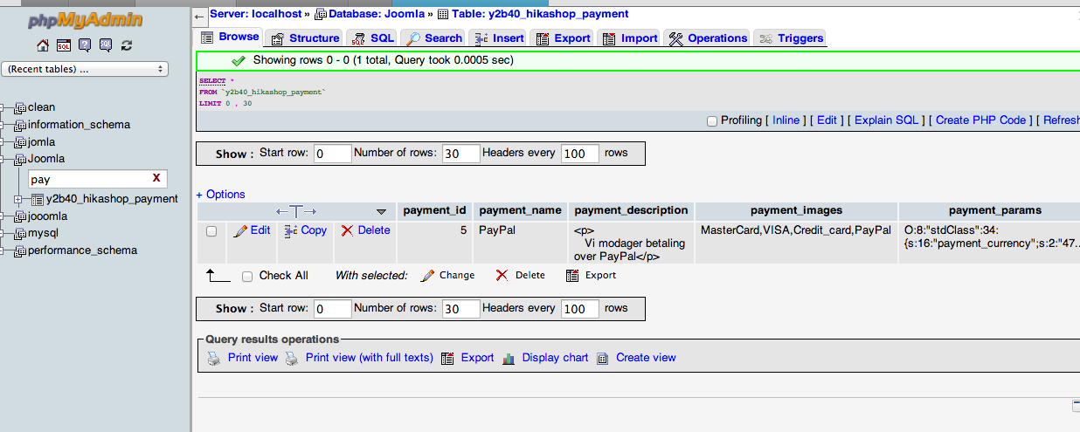
Task: Open the Structure tab
Action: click(304, 38)
